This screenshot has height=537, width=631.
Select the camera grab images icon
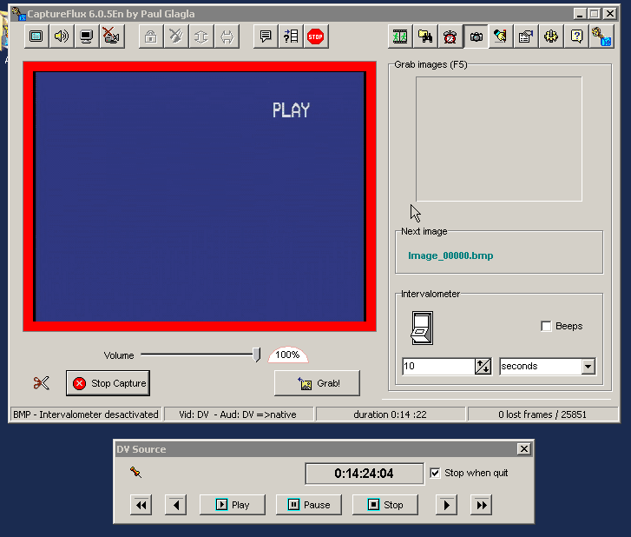tap(476, 36)
